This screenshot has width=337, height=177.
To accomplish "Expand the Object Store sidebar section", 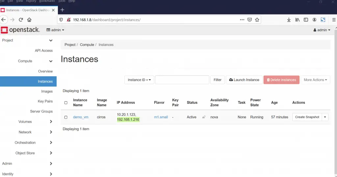I will point(51,153).
